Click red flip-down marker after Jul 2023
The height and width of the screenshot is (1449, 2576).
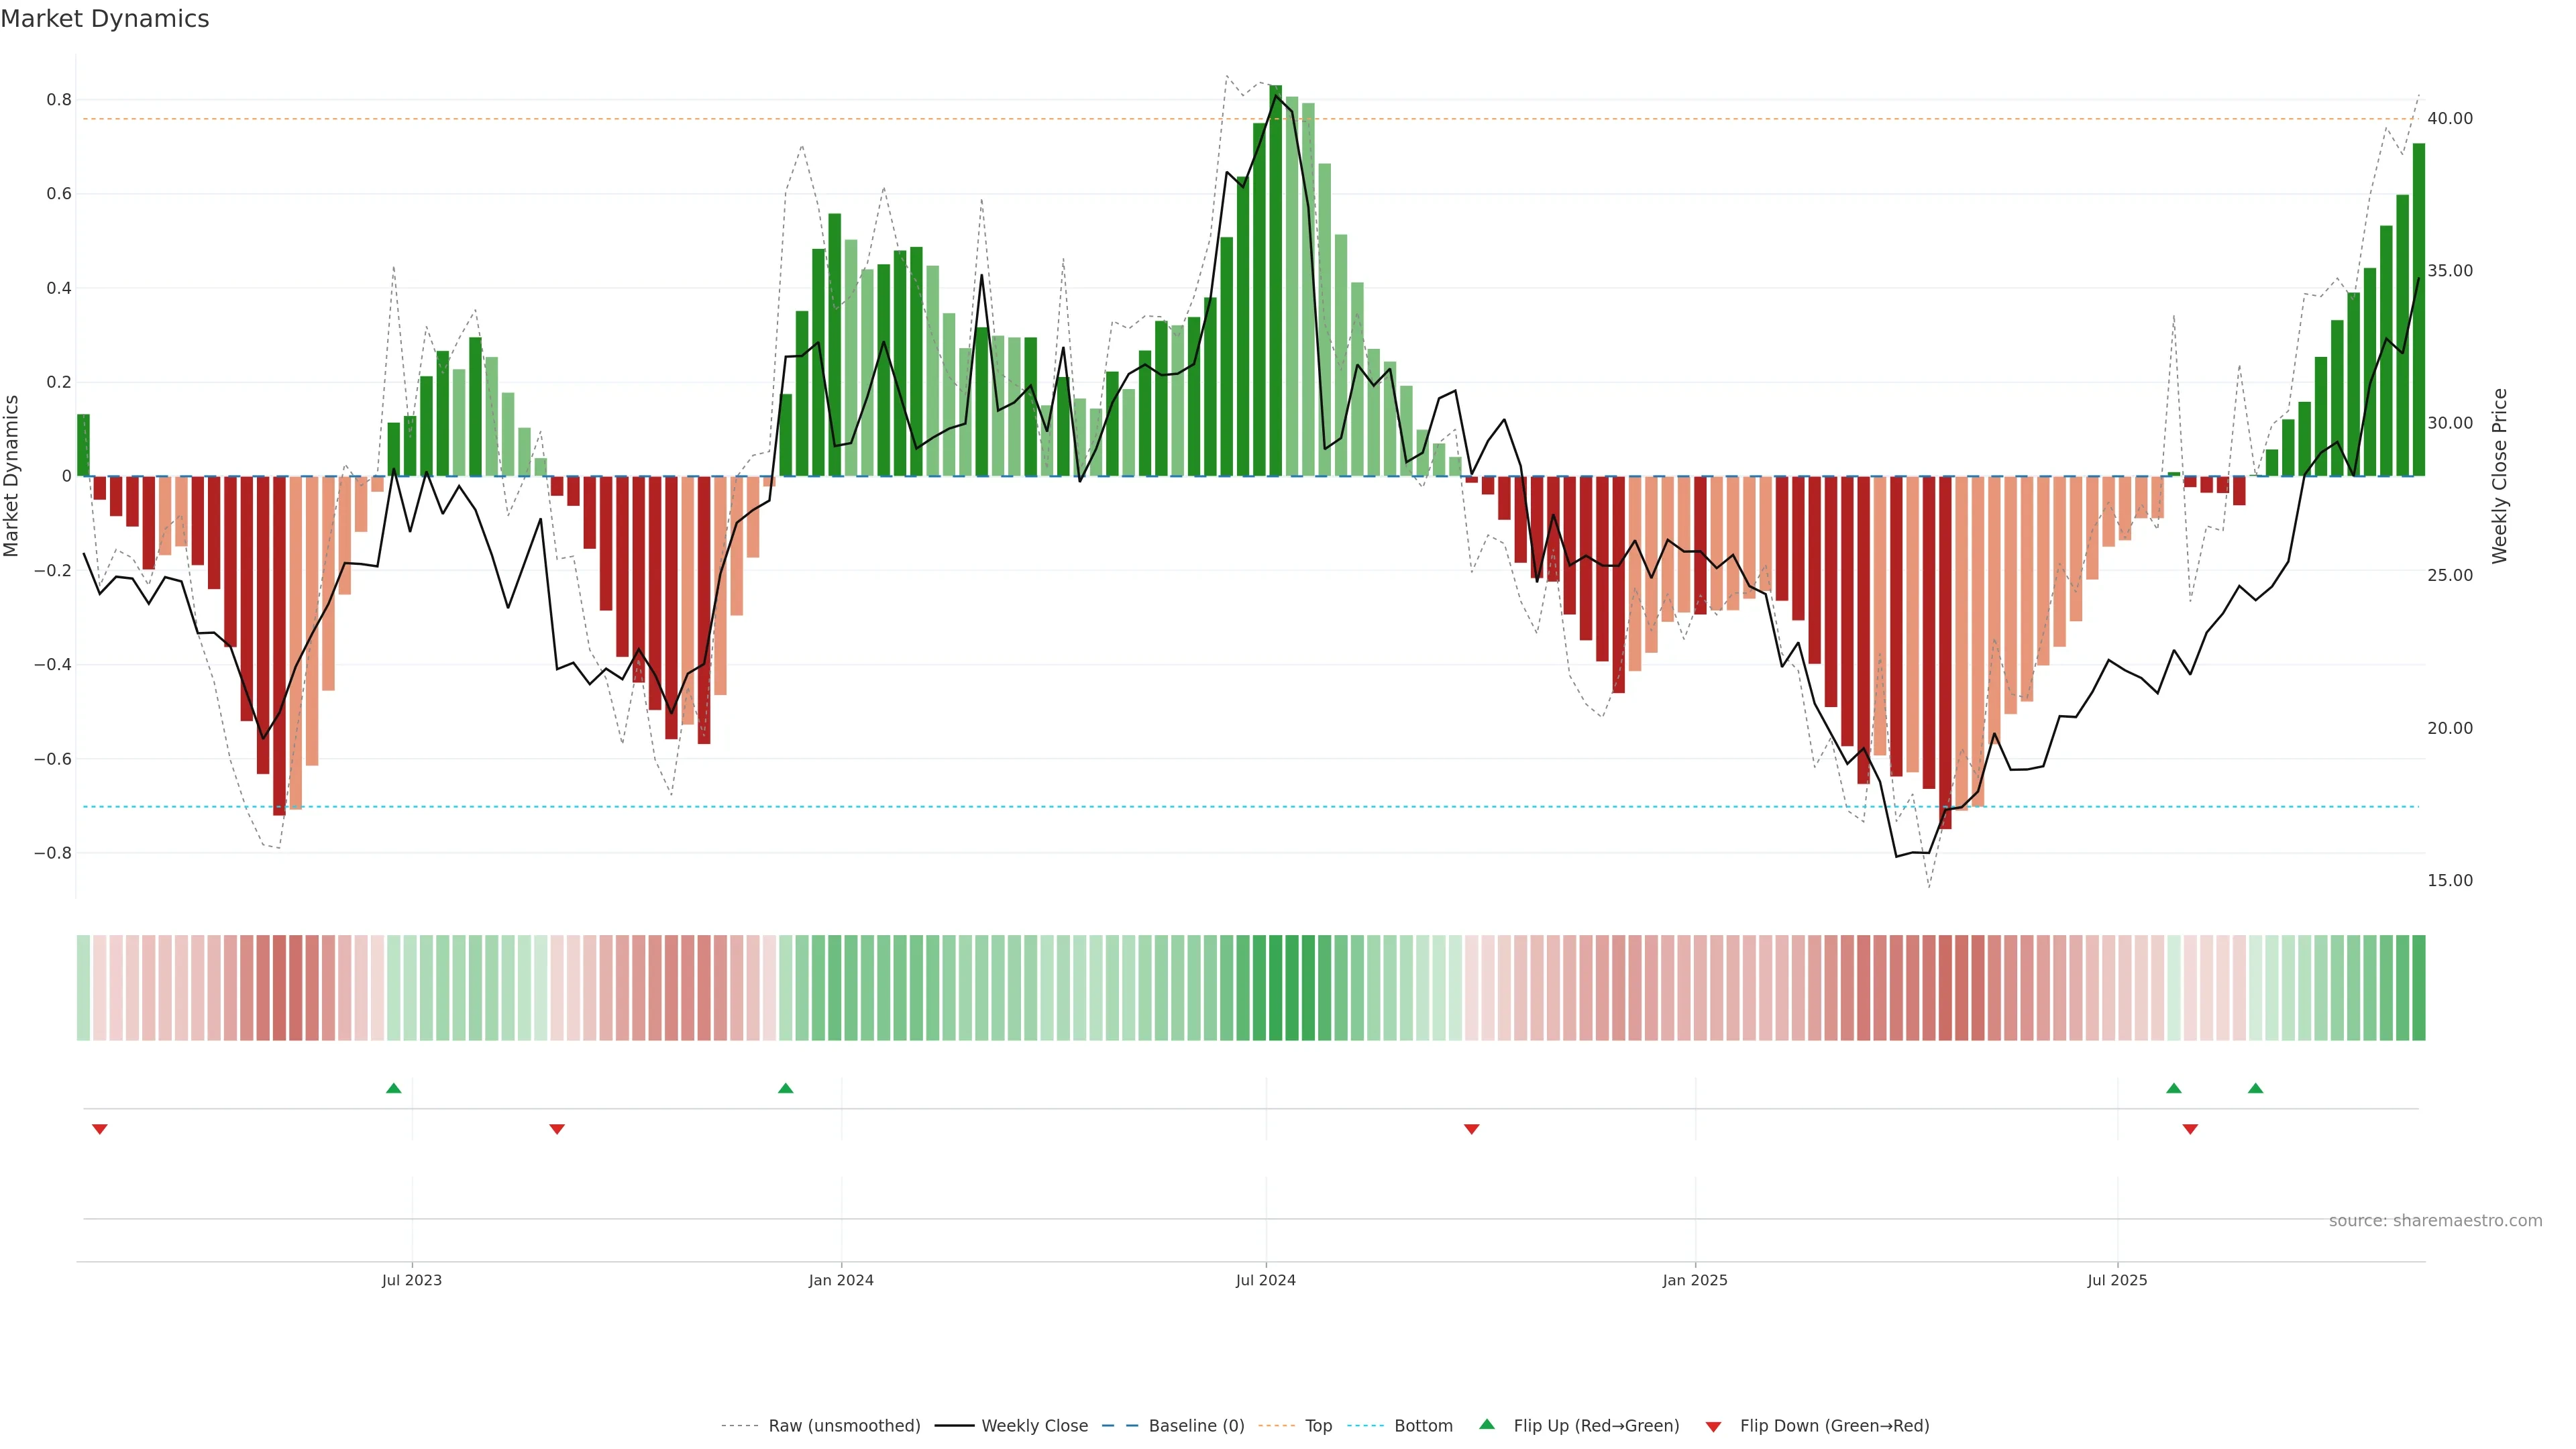coord(557,1129)
